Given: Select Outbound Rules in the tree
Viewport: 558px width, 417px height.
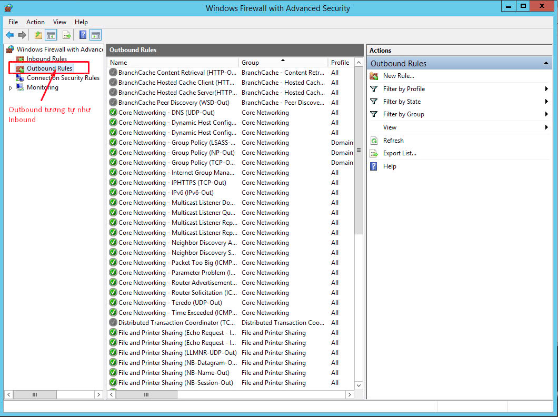Looking at the screenshot, I should click(x=49, y=68).
